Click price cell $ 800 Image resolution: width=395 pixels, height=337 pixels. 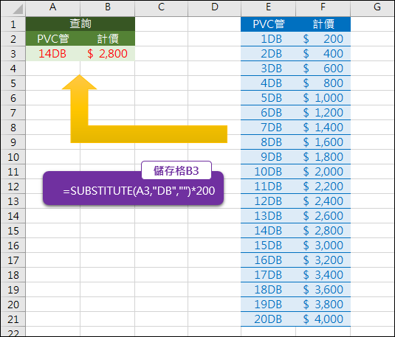pyautogui.click(x=323, y=83)
